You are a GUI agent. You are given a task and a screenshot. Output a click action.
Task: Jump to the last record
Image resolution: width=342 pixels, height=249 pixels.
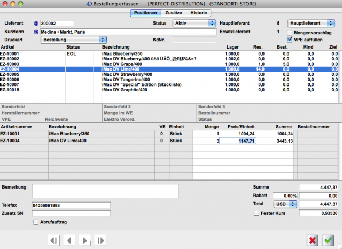click(x=100, y=240)
